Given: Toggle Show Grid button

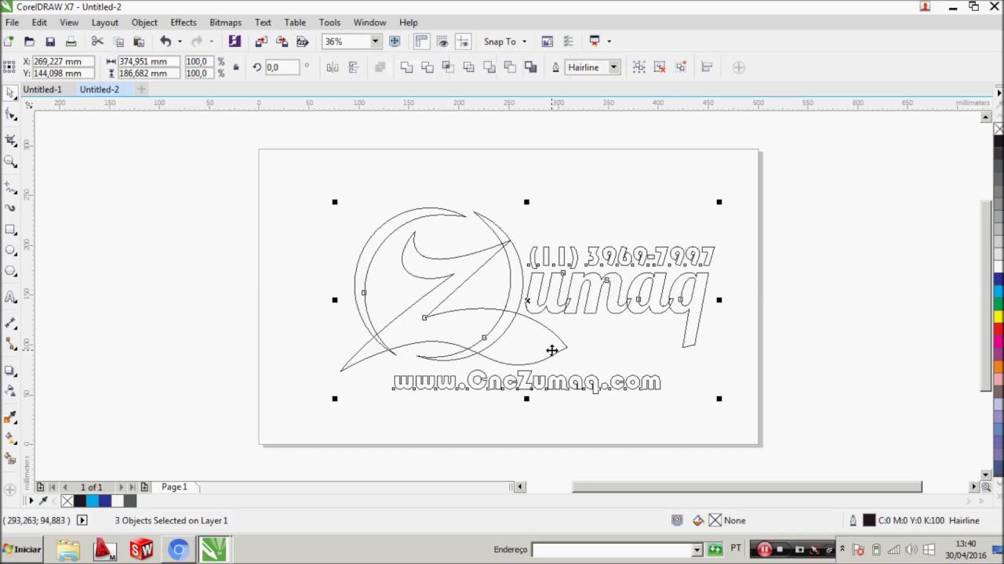Looking at the screenshot, I should pyautogui.click(x=442, y=42).
